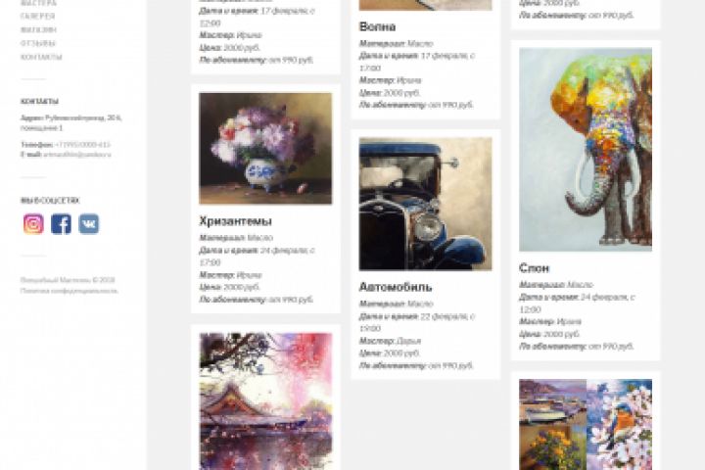
Task: Select КОНТАКТЫ in the sidebar navigation menu
Action: pos(41,57)
